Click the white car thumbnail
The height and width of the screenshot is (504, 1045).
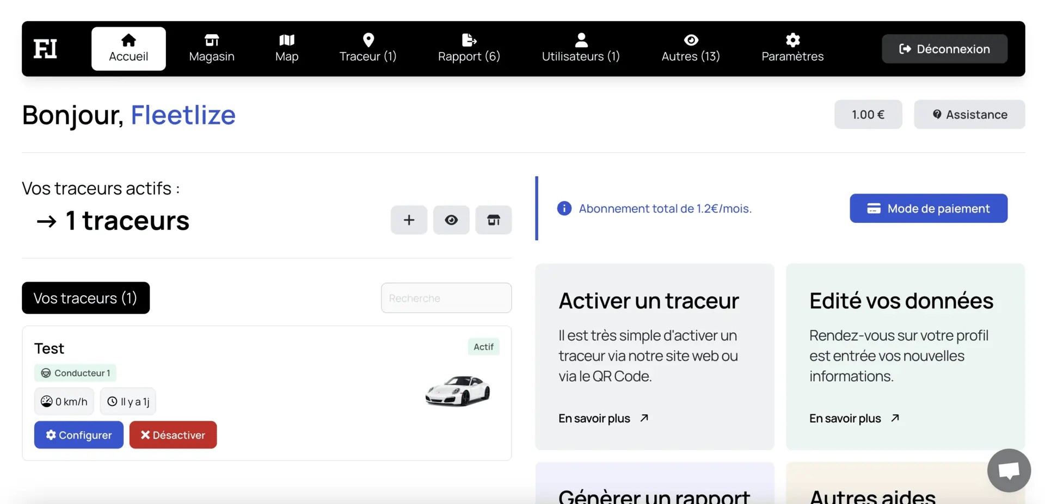tap(458, 391)
